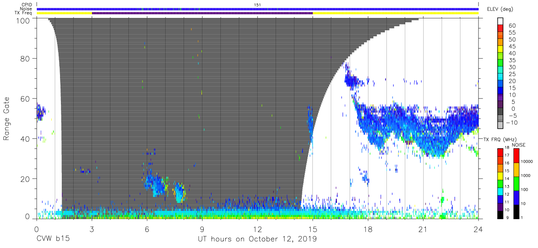Click the x-axis tick label 3
Viewport: 538px width, 248px height.
coord(92,229)
